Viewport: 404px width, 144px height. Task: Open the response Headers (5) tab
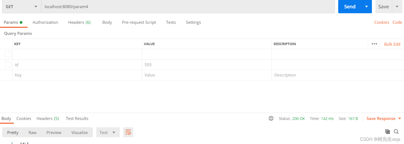coord(48,118)
